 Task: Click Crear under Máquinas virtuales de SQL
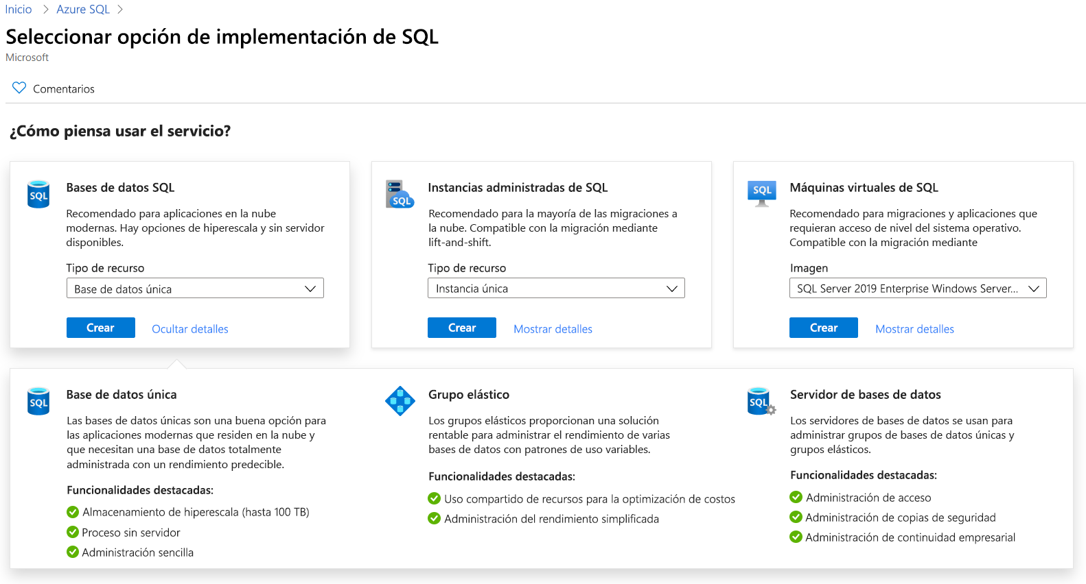pos(824,328)
